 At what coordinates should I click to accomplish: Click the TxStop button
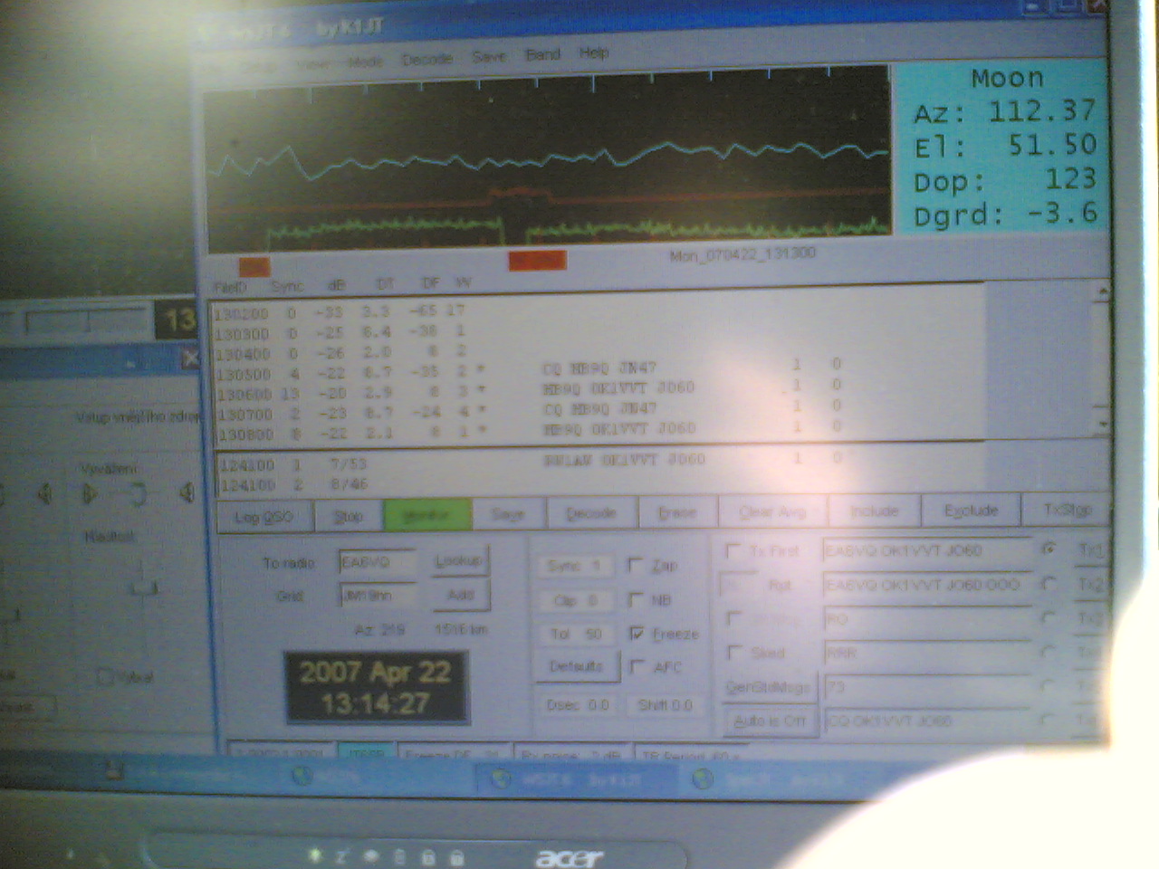pyautogui.click(x=1067, y=510)
